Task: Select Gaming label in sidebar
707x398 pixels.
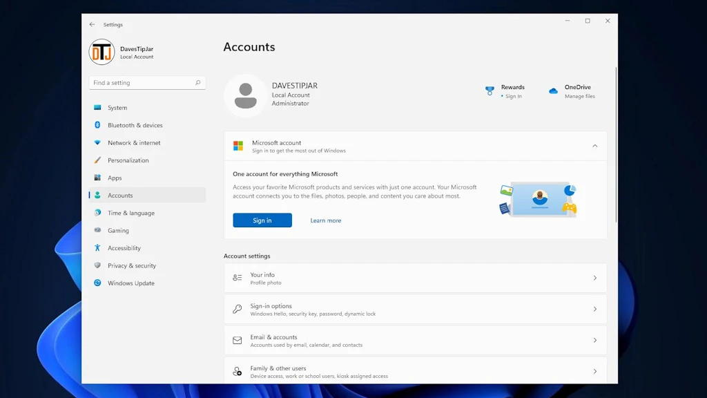Action: (118, 230)
